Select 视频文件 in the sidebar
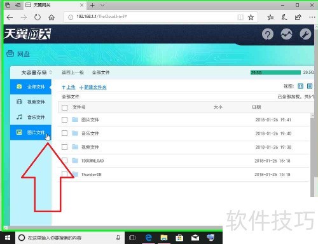The width and height of the screenshot is (318, 244). pos(31,102)
